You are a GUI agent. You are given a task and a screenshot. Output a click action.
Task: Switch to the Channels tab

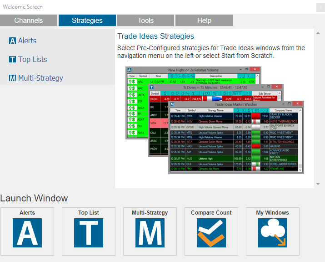29,21
